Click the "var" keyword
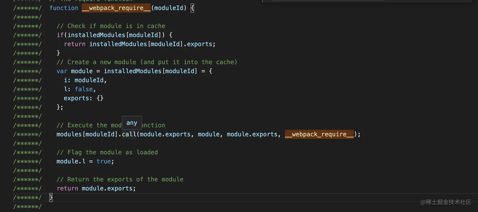478x212 pixels. [x=62, y=71]
